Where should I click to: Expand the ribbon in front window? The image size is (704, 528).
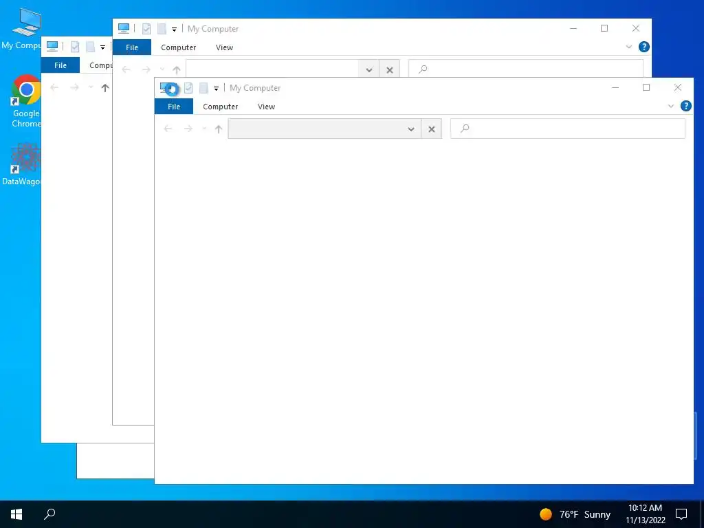click(x=671, y=107)
